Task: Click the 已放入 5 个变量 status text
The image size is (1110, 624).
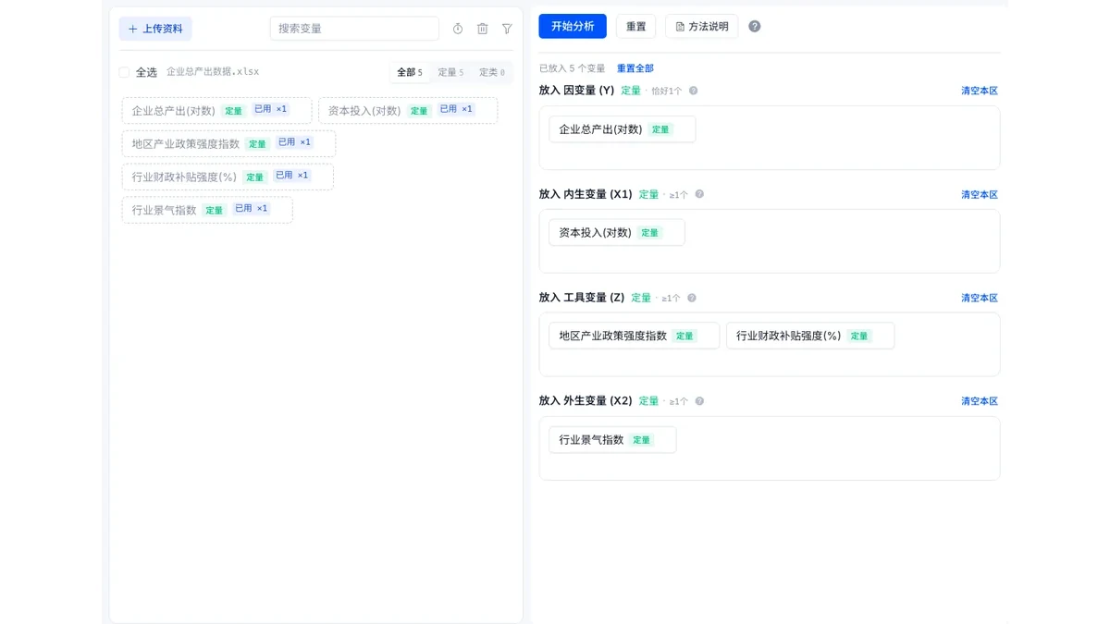Action: coord(573,68)
